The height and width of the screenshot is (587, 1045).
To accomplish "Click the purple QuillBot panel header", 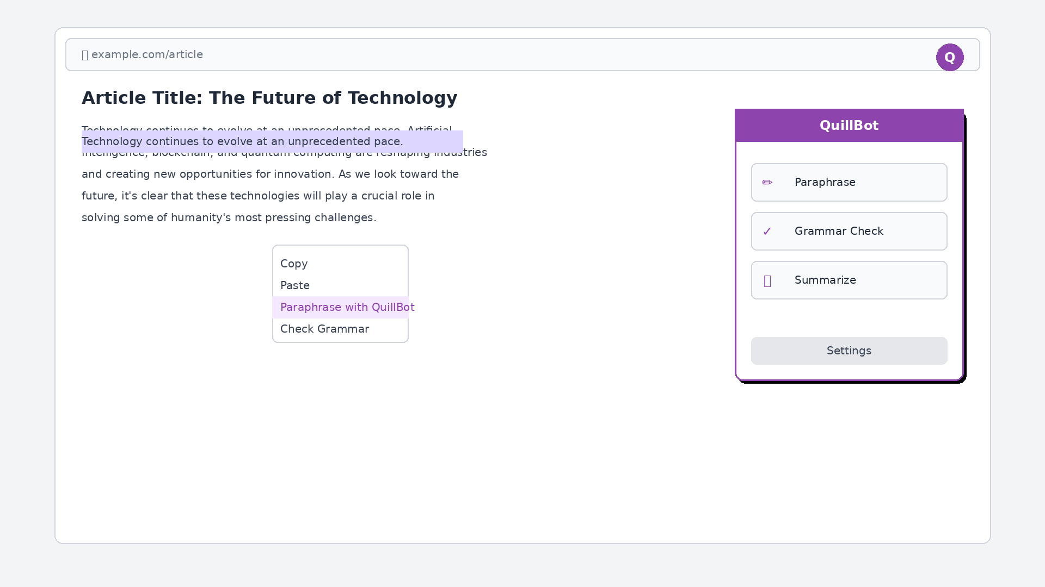I will coord(849,125).
